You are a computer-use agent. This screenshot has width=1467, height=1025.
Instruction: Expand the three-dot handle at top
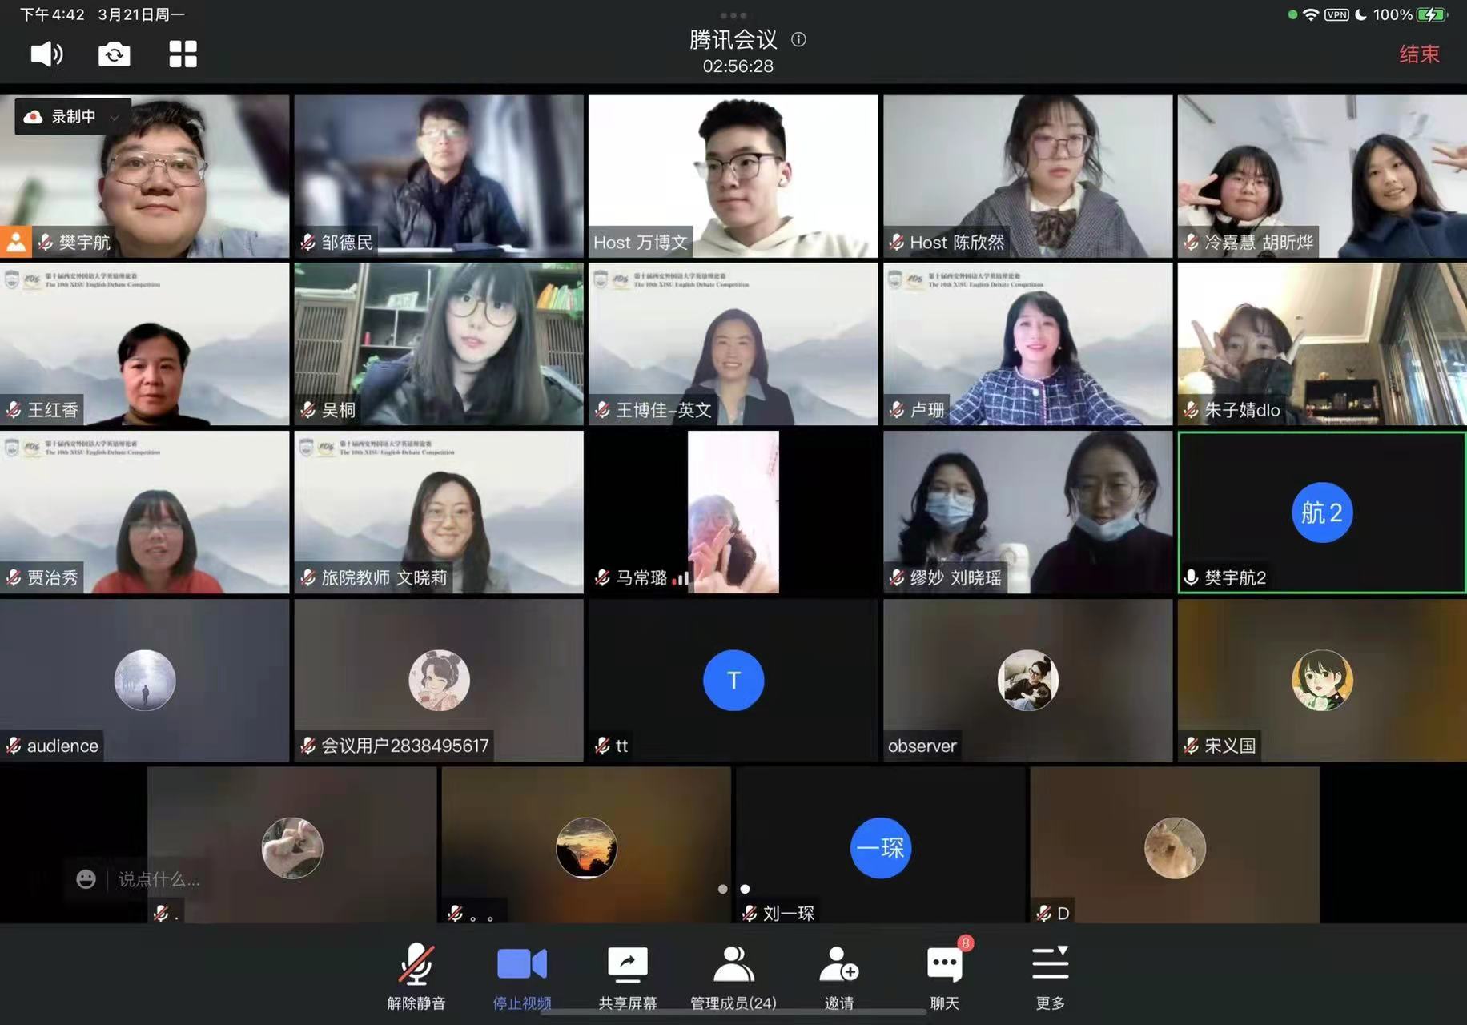(733, 15)
